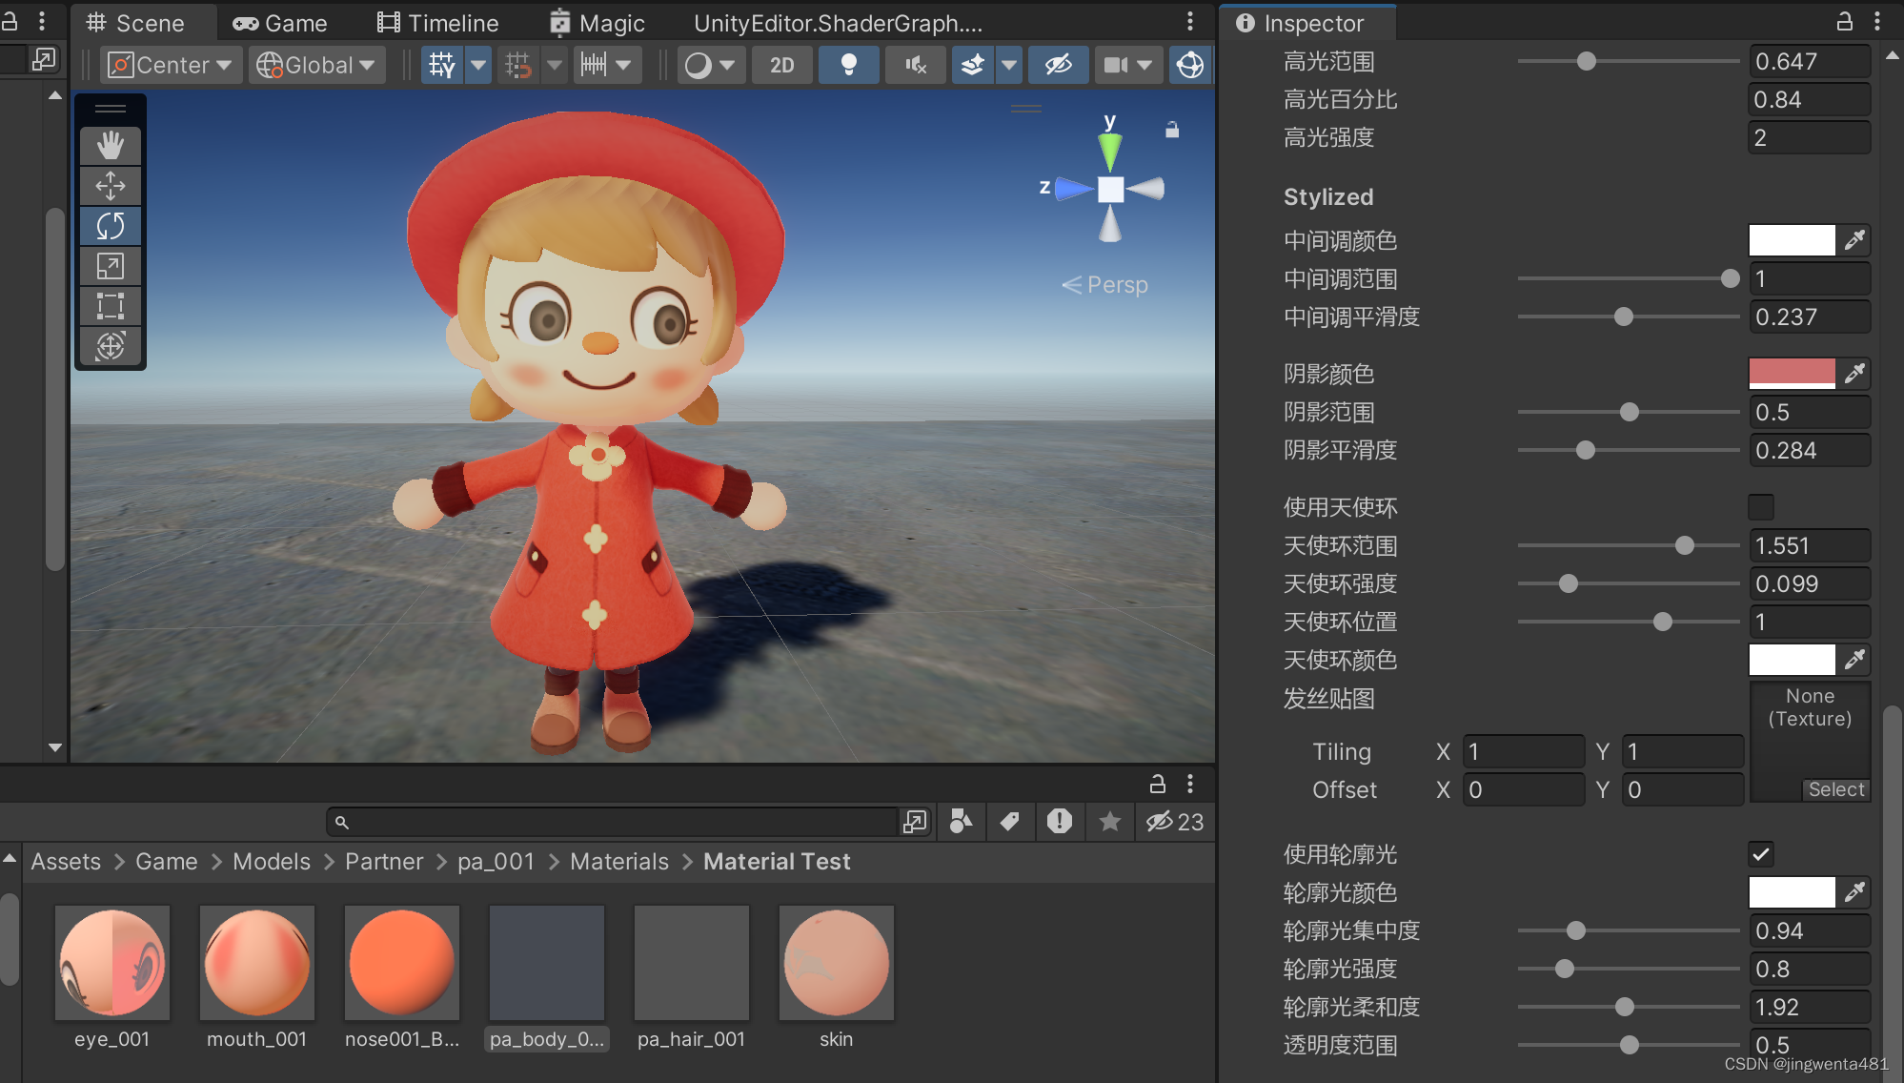Navigate to Materials in breadcrumb path
Image resolution: width=1904 pixels, height=1083 pixels.
(x=619, y=862)
